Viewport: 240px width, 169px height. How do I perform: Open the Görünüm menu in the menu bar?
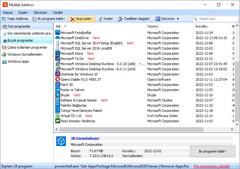point(40,13)
